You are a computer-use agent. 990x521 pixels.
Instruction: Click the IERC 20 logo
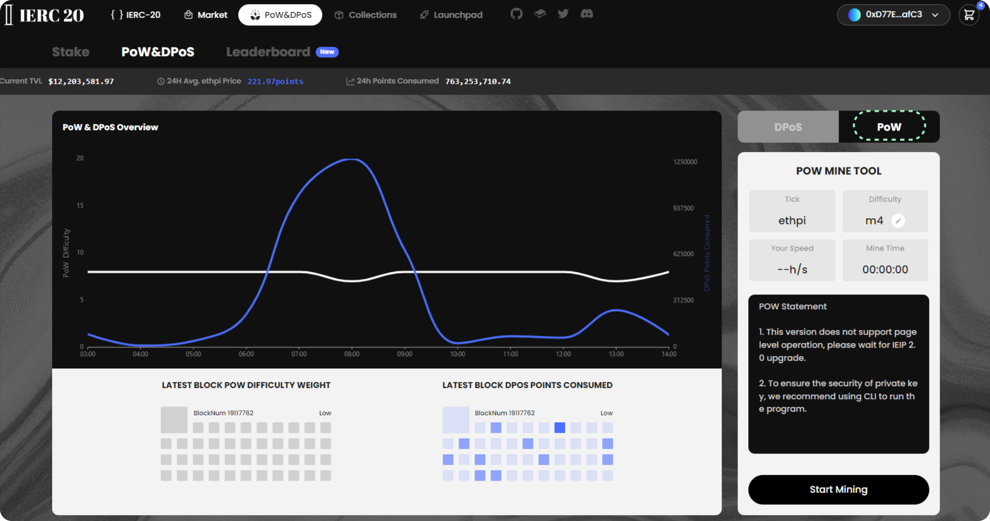pyautogui.click(x=45, y=15)
